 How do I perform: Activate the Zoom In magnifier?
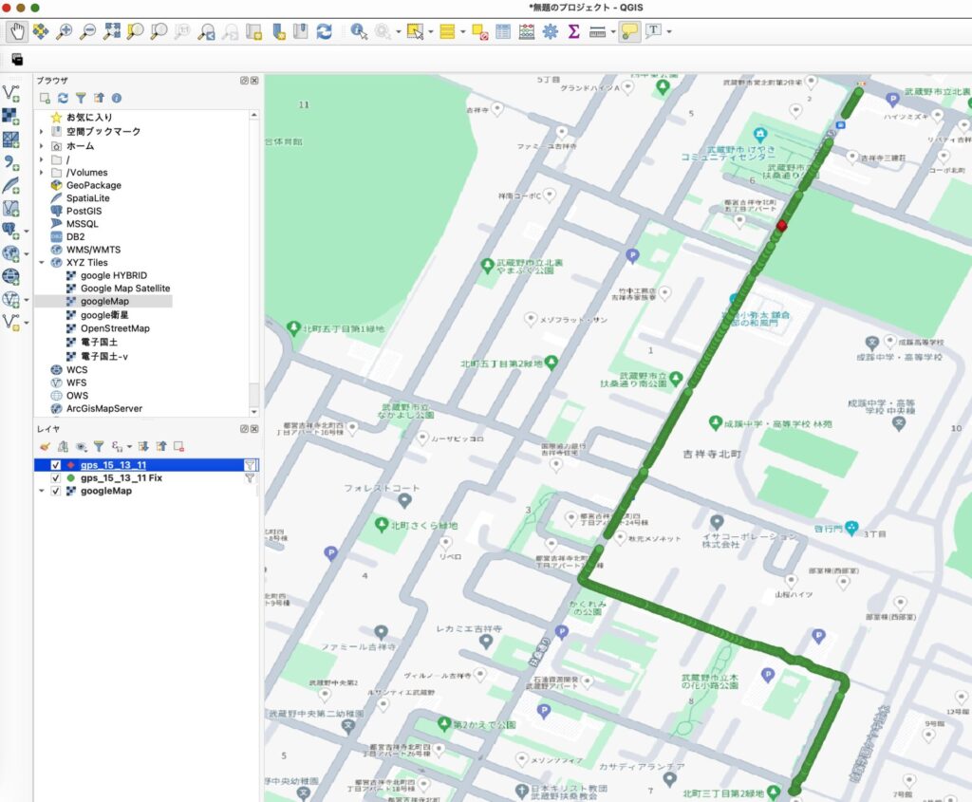(x=64, y=31)
